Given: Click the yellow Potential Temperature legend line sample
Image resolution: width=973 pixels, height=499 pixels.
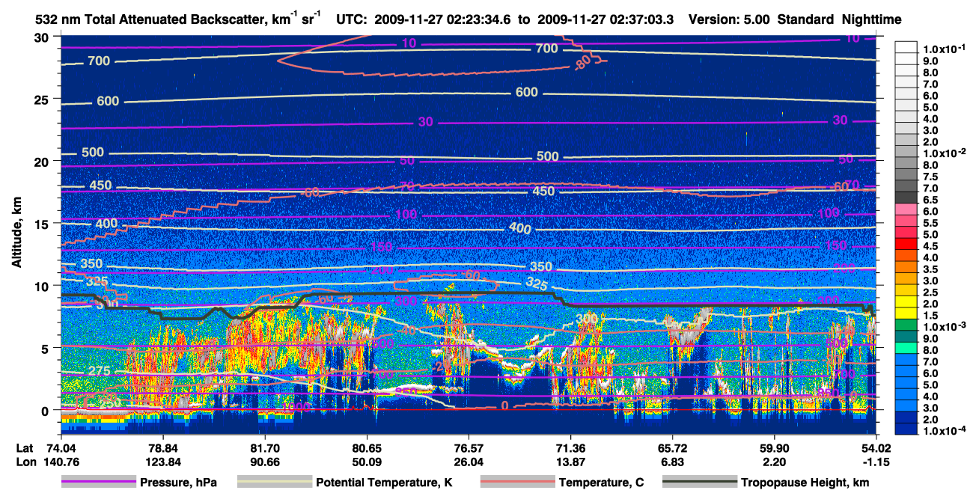Looking at the screenshot, I should click(275, 483).
